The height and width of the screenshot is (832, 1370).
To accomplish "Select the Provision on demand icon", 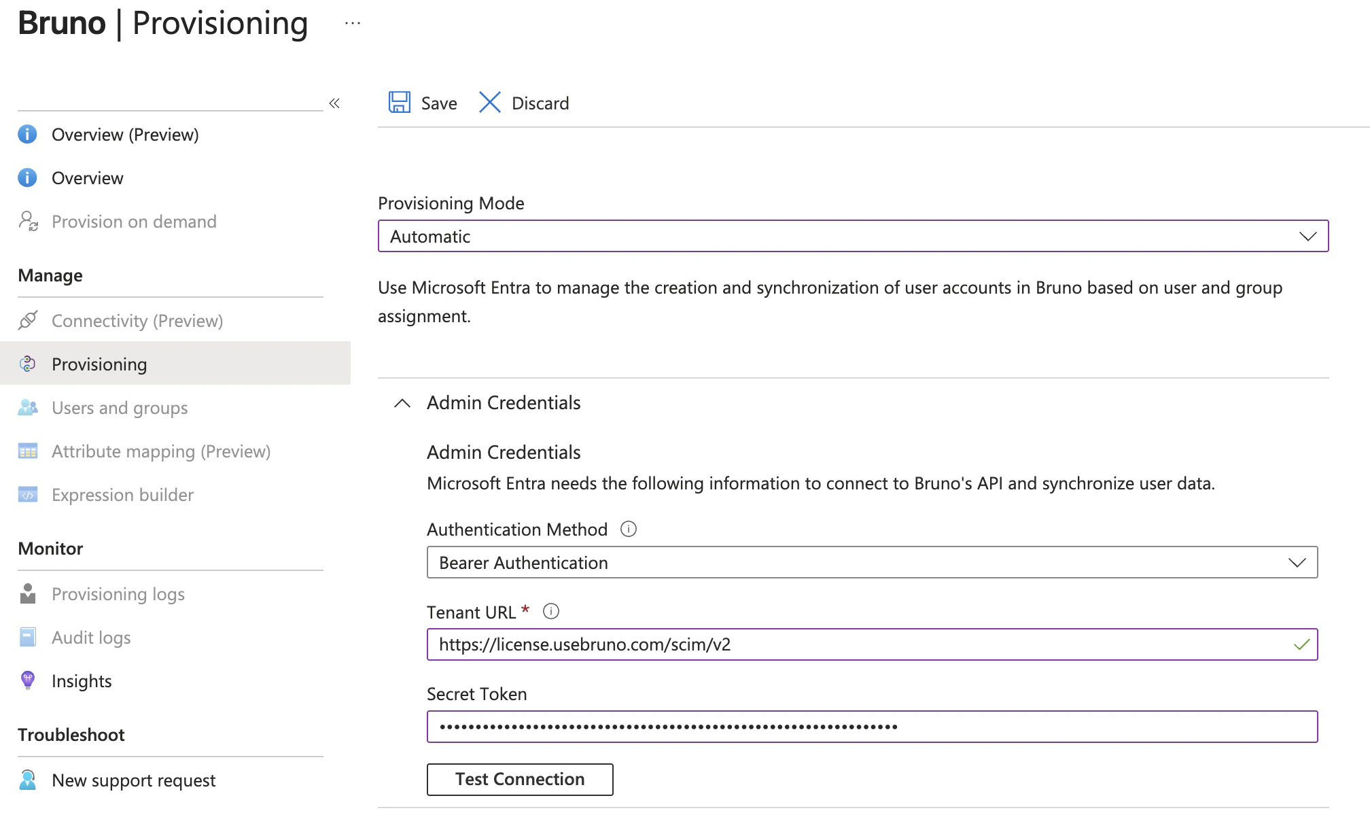I will (28, 221).
